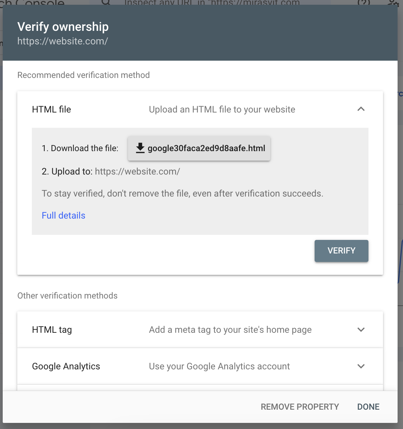Viewport: 403px width, 429px height.
Task: Click the VERIFY button
Action: click(x=341, y=251)
